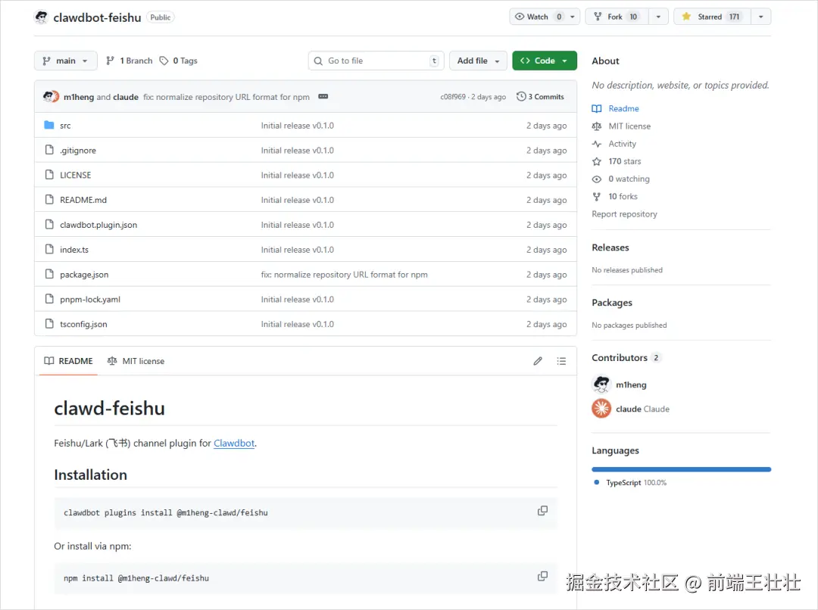818x610 pixels.
Task: Click the file icon beside index.ts
Action: (x=49, y=249)
